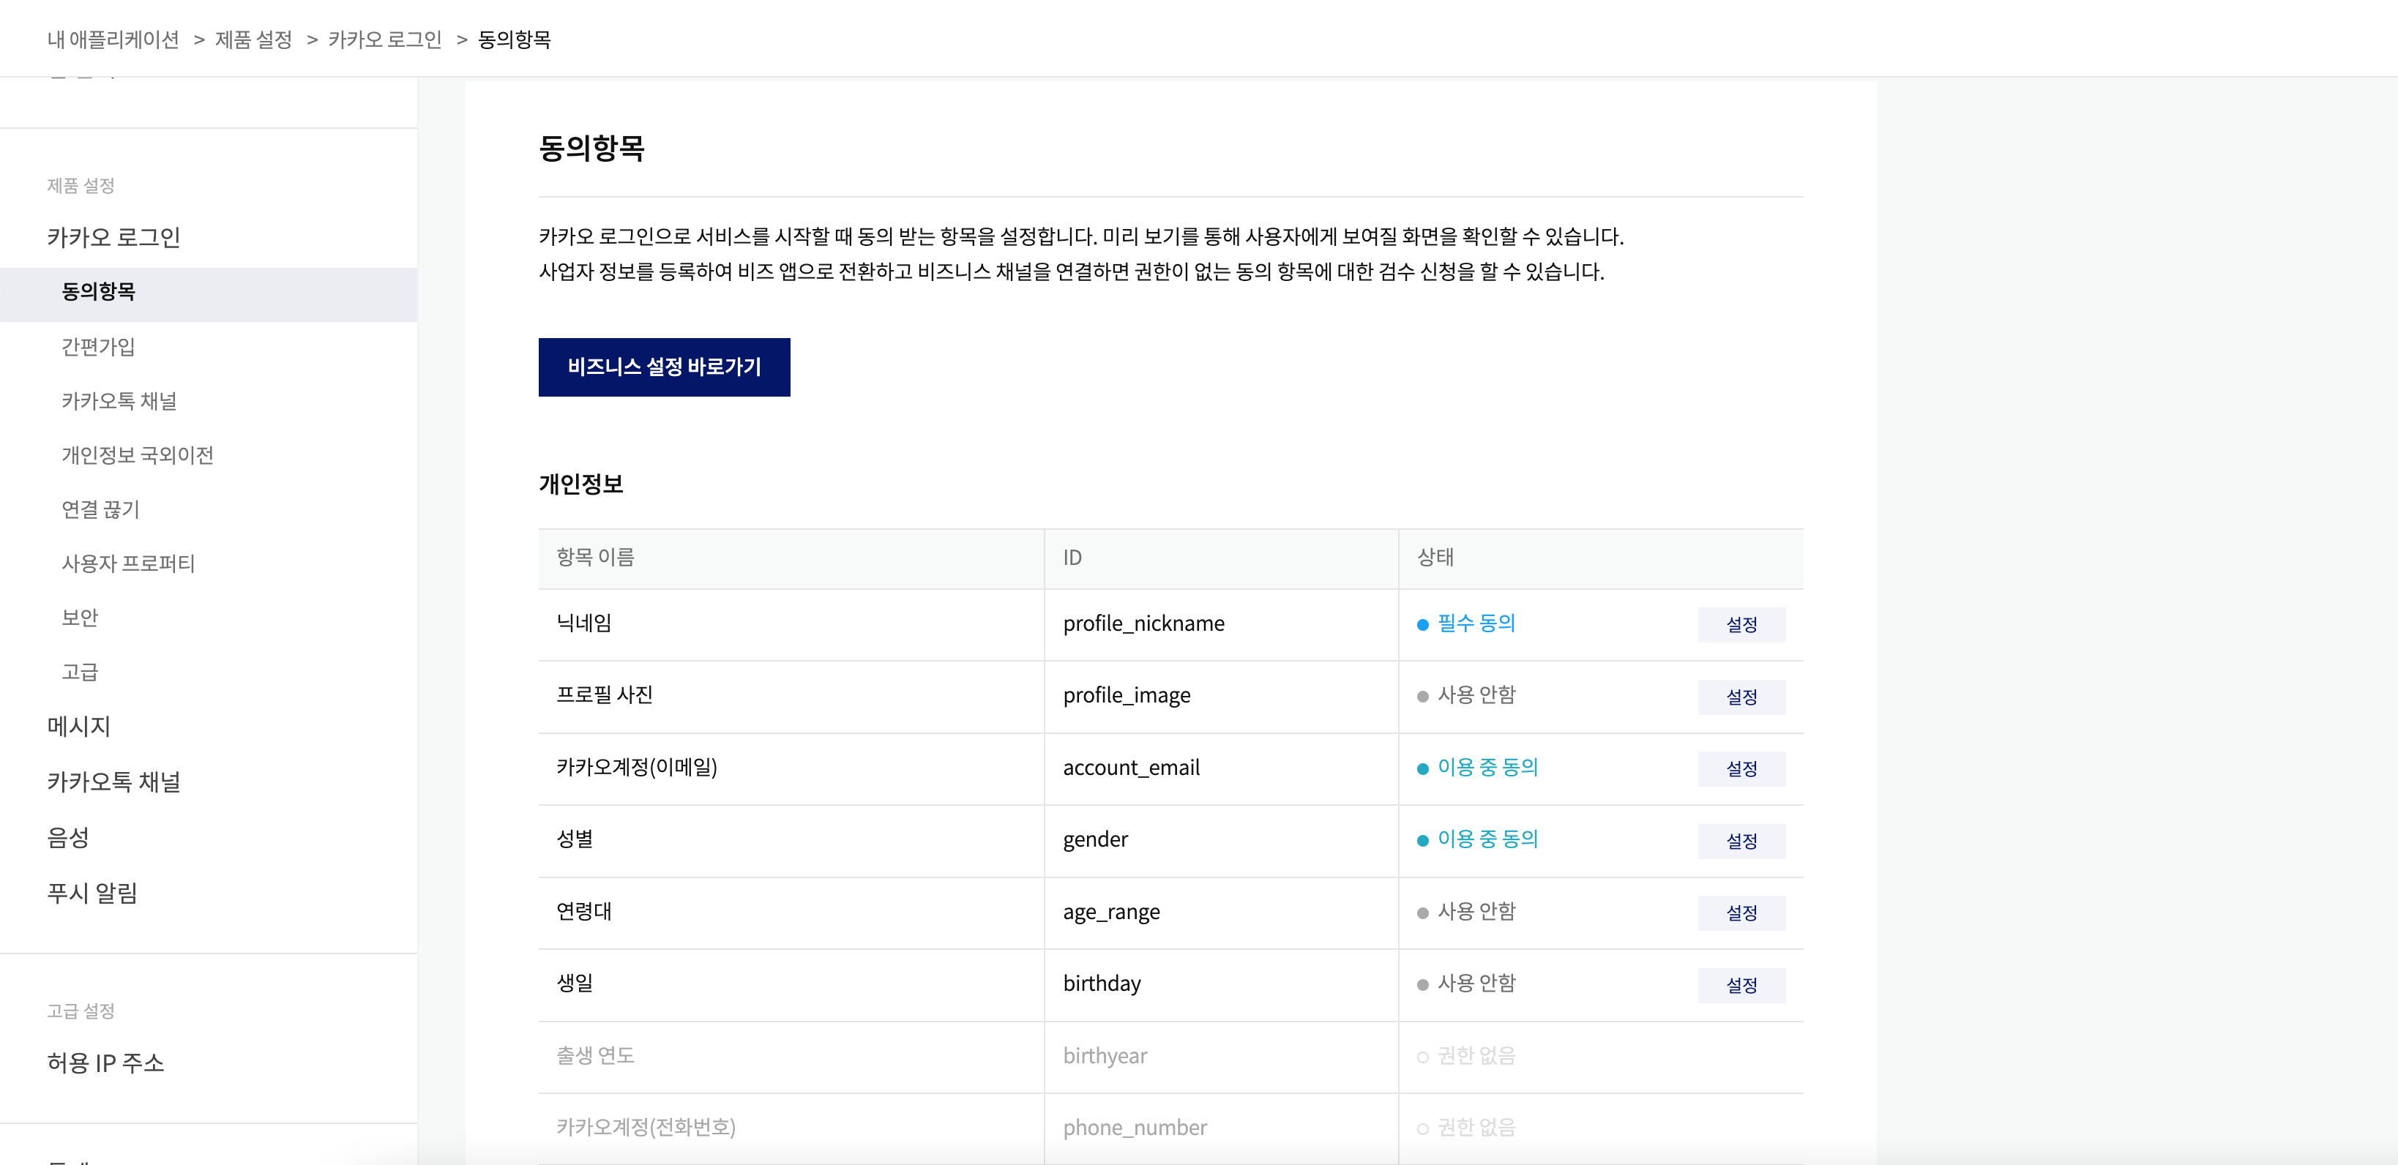This screenshot has width=2398, height=1165.
Task: Click 제품 설정 breadcrumb link
Action: click(x=253, y=39)
